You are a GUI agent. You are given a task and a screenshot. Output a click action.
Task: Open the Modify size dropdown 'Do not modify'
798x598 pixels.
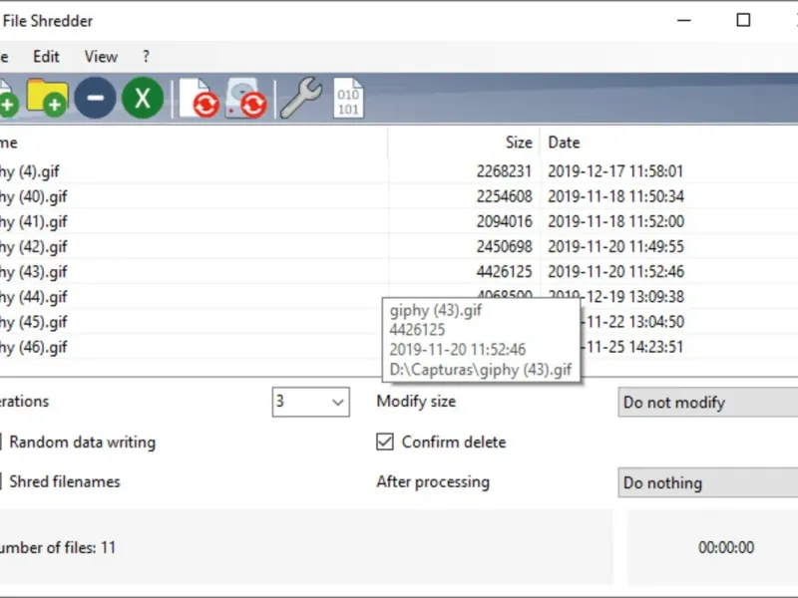pos(708,403)
